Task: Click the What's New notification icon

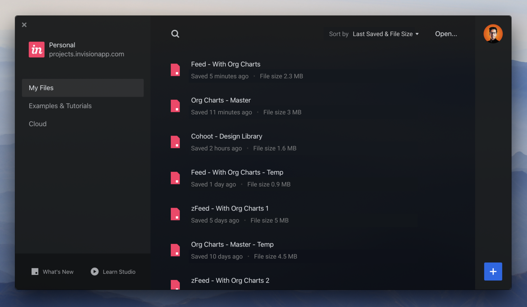Action: [x=35, y=271]
